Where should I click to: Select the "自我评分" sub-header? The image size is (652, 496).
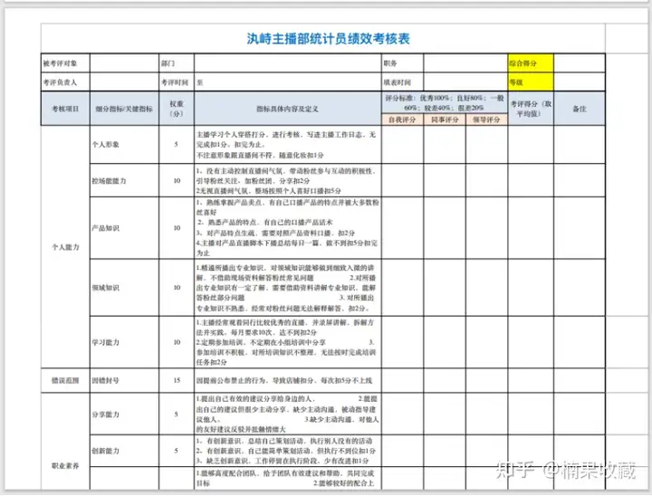402,119
